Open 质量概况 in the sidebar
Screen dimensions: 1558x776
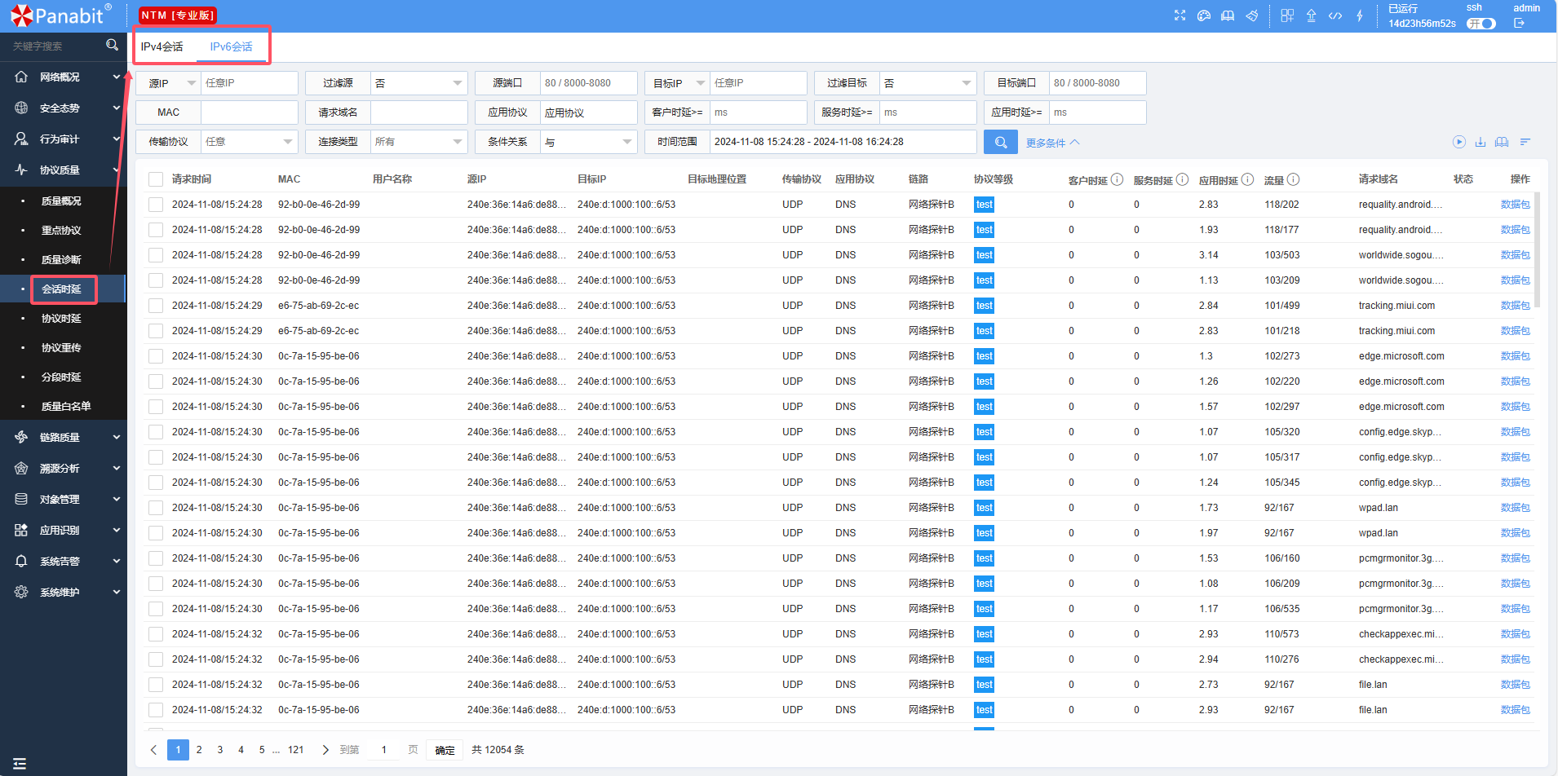pos(62,201)
